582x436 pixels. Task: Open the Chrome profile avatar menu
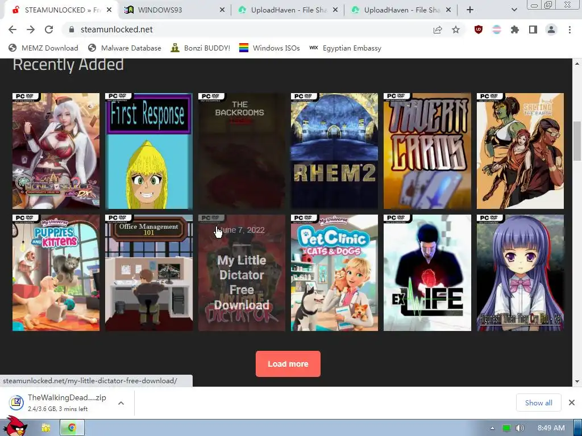[x=551, y=30]
